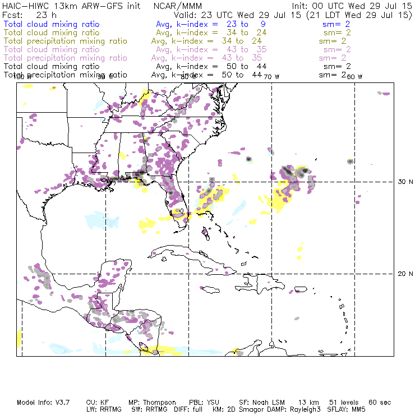Click the 'DIFF: full' footer entry
415x415 pixels.
(x=188, y=409)
